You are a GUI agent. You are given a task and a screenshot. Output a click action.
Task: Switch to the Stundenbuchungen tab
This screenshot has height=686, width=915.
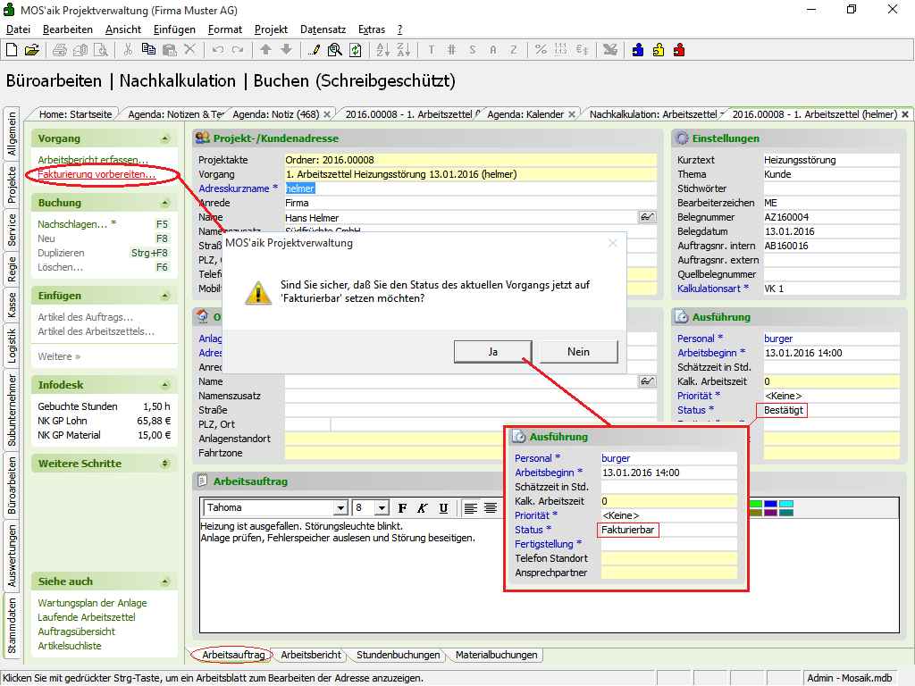pyautogui.click(x=399, y=655)
